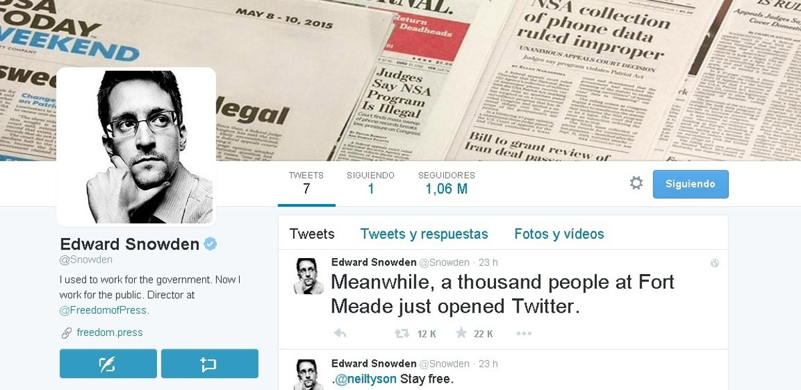This screenshot has width=801, height=390.
Task: Click the verified badge next to Edward Snowden
Action: 210,244
